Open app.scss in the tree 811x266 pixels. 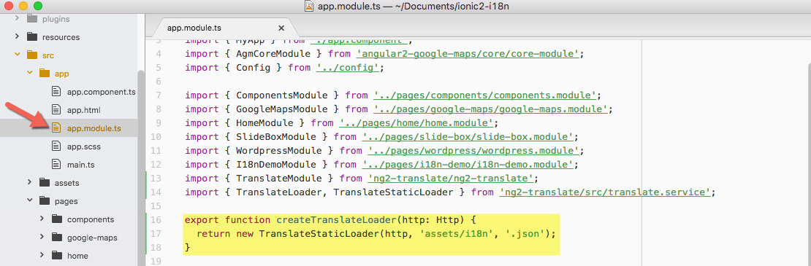tap(84, 146)
